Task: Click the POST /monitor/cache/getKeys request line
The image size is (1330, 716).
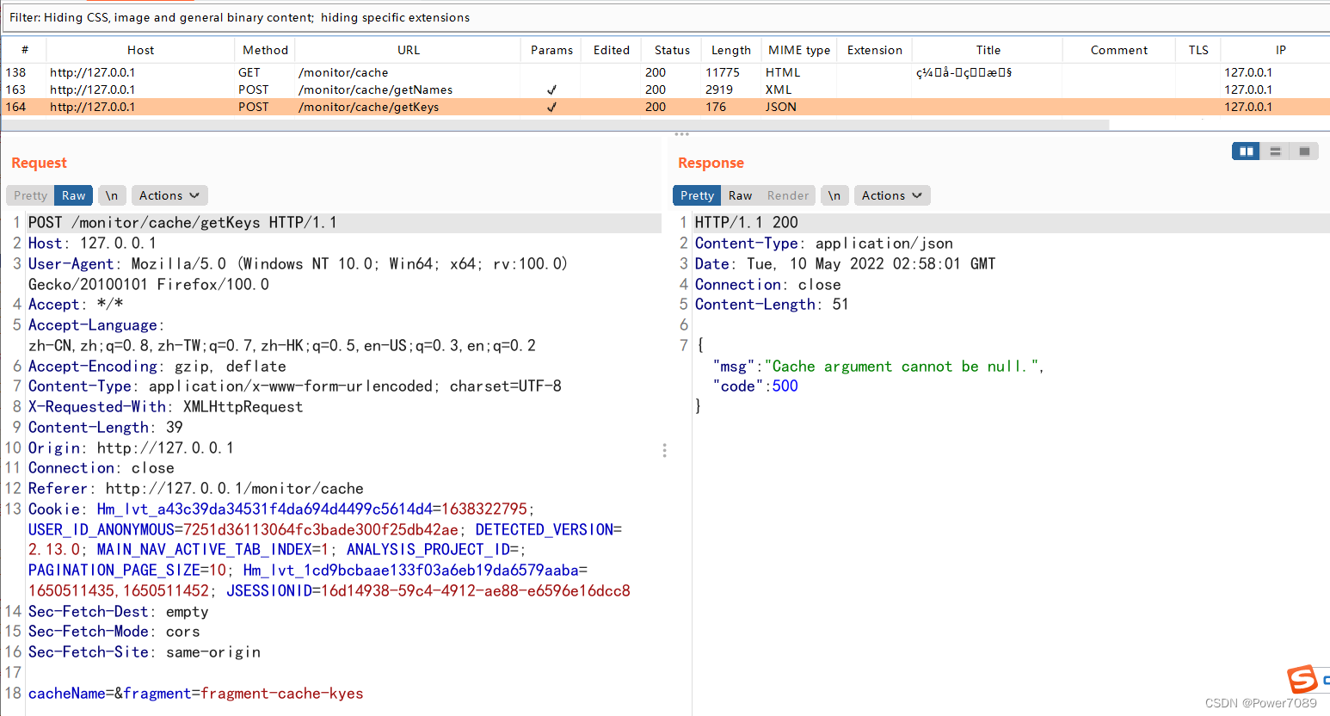Action: pos(182,223)
